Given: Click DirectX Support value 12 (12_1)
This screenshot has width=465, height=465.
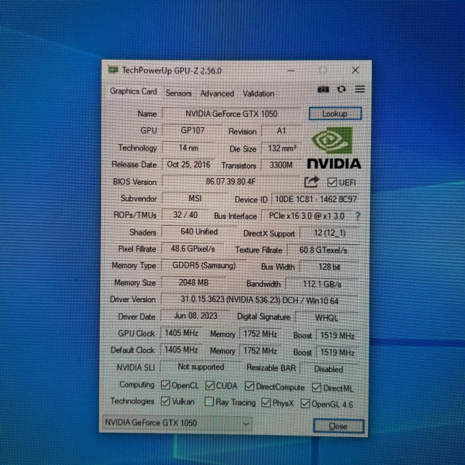Looking at the screenshot, I should [330, 233].
